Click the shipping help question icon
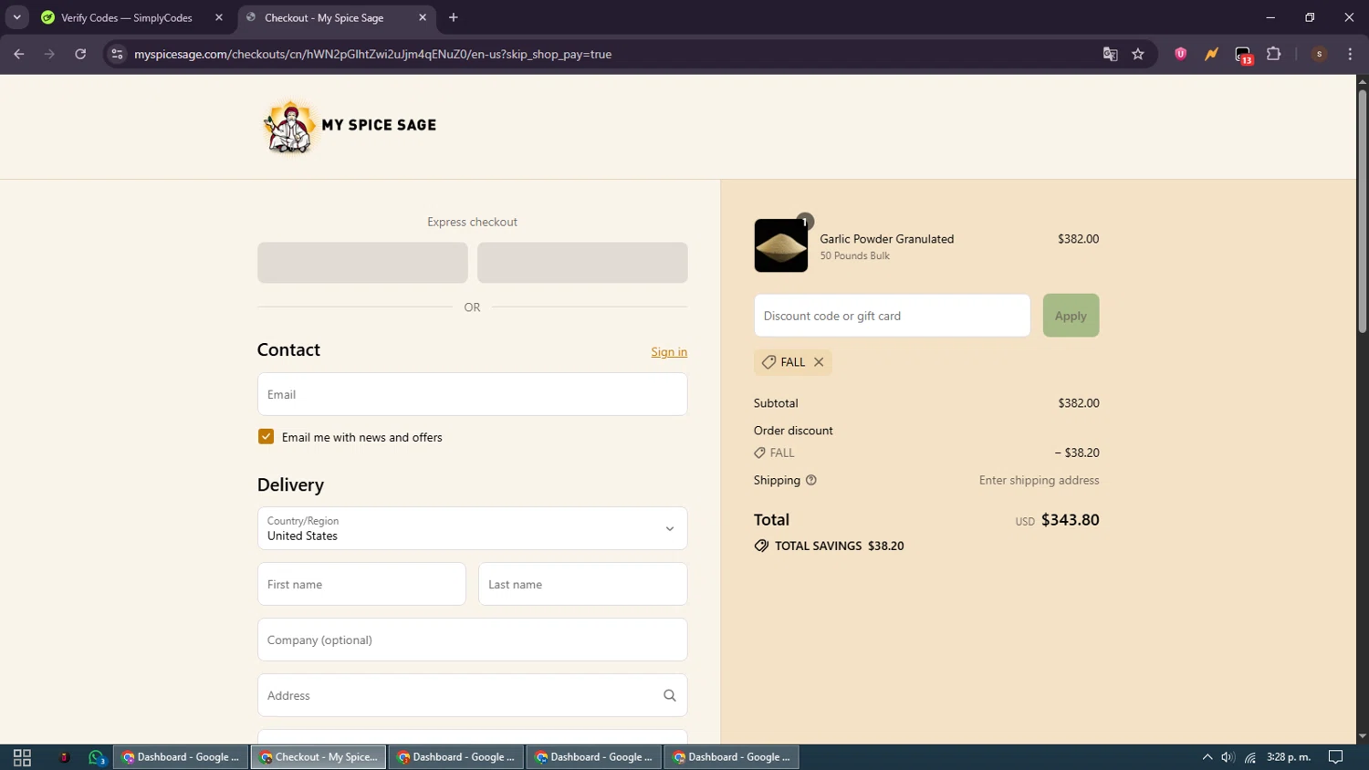Screen dimensions: 1369x770 810,480
